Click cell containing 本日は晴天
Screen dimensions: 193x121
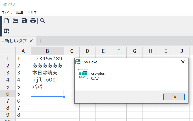pos(45,73)
